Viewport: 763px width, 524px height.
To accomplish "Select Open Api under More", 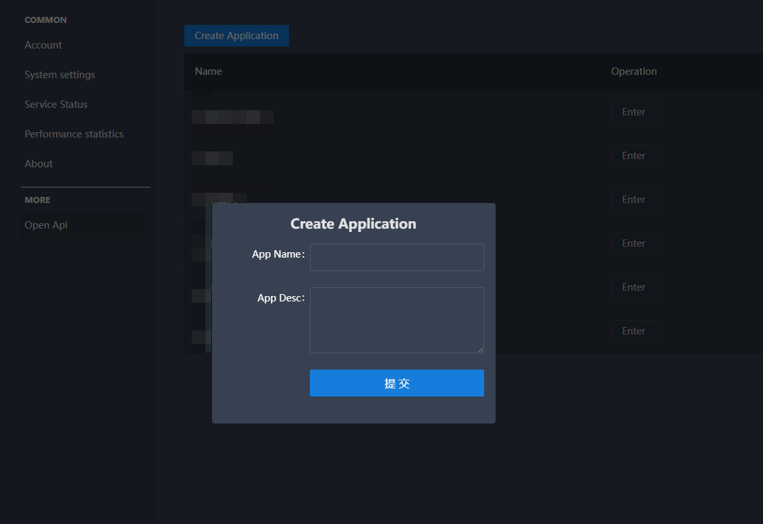I will click(46, 225).
